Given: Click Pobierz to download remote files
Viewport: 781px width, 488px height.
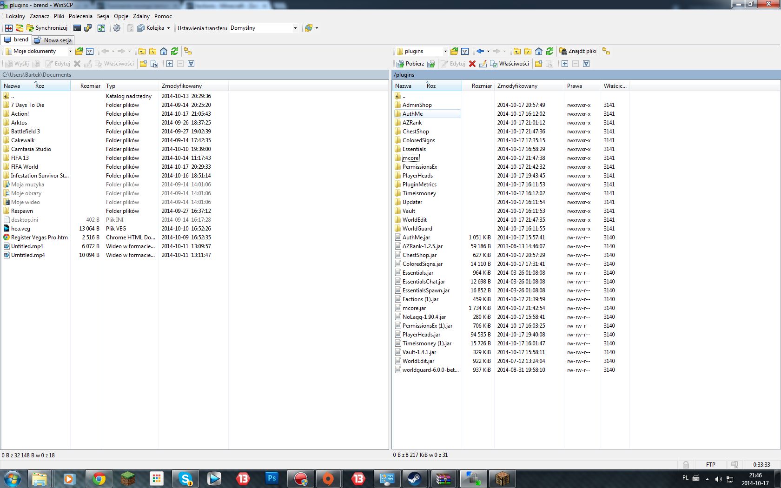Looking at the screenshot, I should (410, 64).
